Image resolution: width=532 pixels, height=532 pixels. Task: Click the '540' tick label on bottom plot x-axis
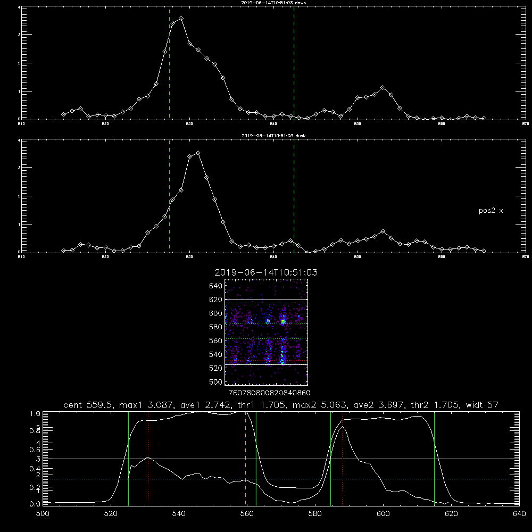[x=179, y=514]
